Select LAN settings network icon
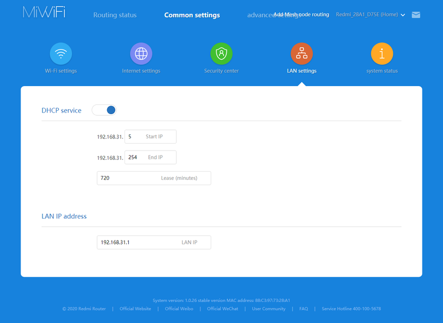Viewport: 443px width, 323px height. 301,54
